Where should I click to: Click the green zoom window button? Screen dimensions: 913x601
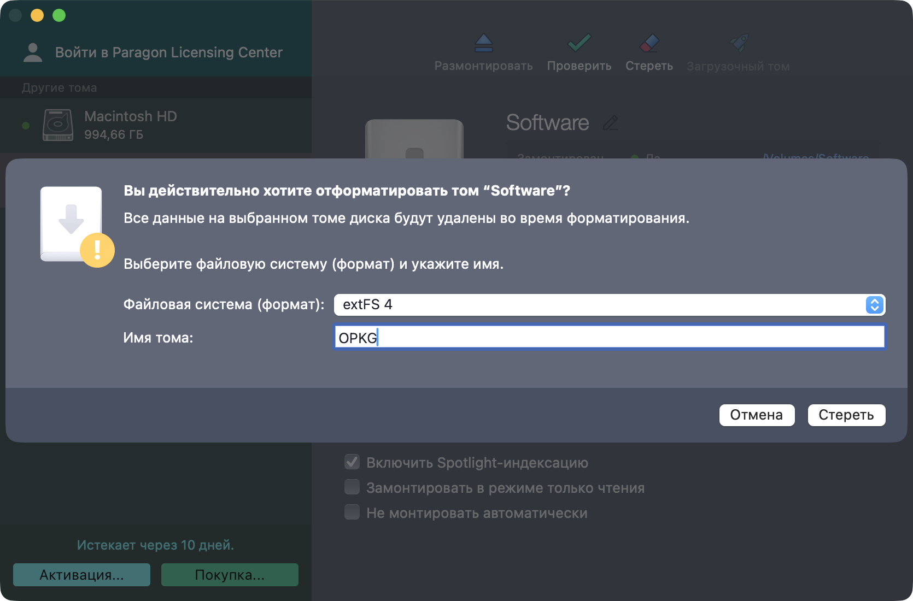tap(59, 15)
